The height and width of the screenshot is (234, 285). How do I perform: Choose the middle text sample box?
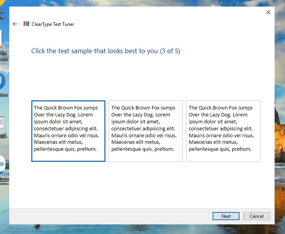coord(146,131)
